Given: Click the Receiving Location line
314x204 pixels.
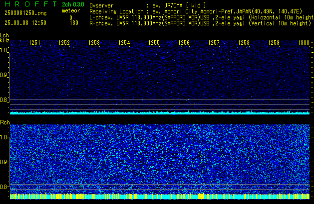Looking at the screenshot, I should [x=196, y=11].
